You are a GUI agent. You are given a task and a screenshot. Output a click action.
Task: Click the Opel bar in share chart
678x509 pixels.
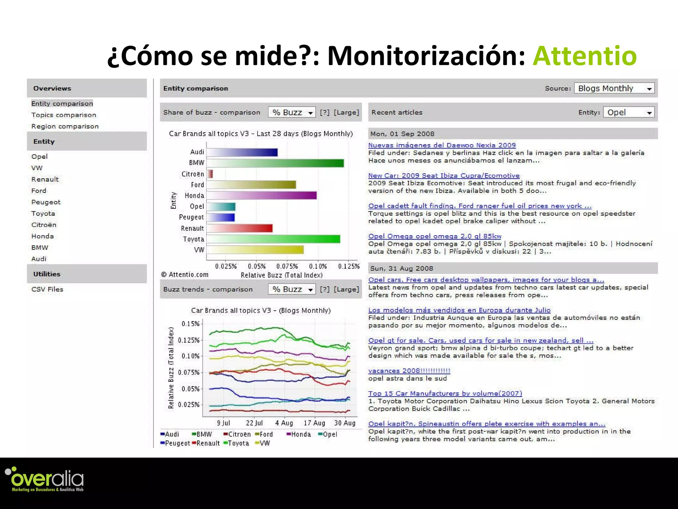coord(221,206)
